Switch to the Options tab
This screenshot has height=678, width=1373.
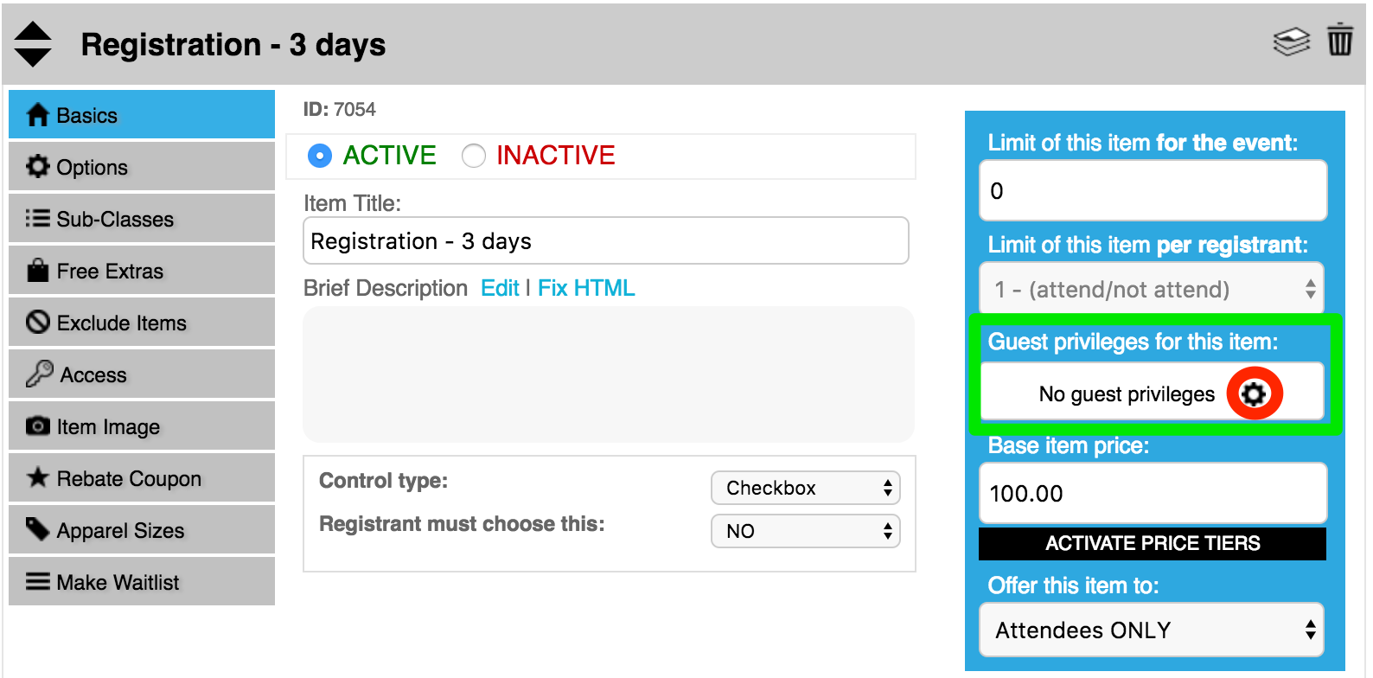coord(142,166)
